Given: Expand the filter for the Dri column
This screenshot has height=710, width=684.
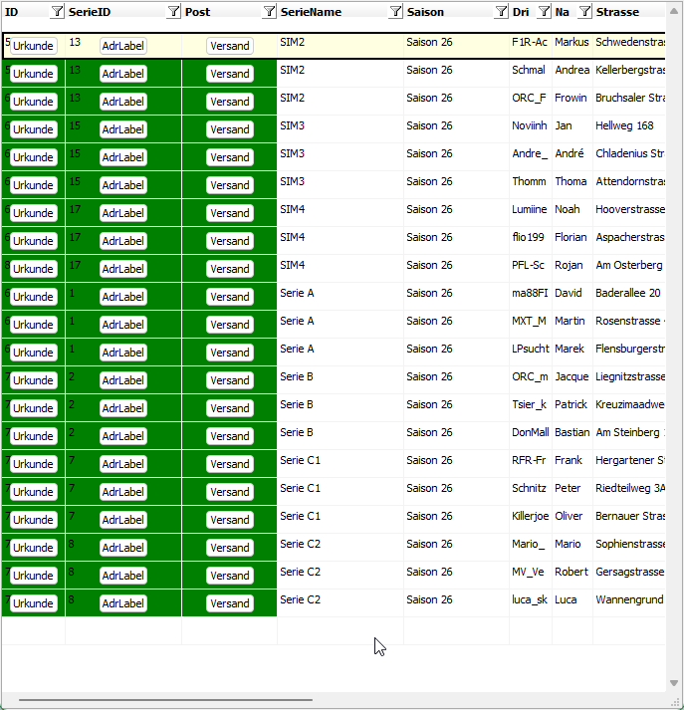Looking at the screenshot, I should pos(544,12).
